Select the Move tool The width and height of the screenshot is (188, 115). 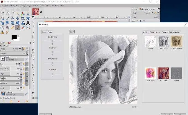point(18,18)
